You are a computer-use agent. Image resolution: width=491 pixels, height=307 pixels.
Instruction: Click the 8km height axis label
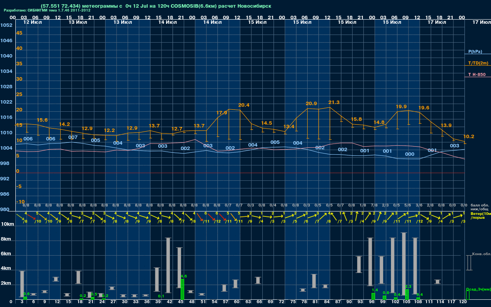click(5, 239)
